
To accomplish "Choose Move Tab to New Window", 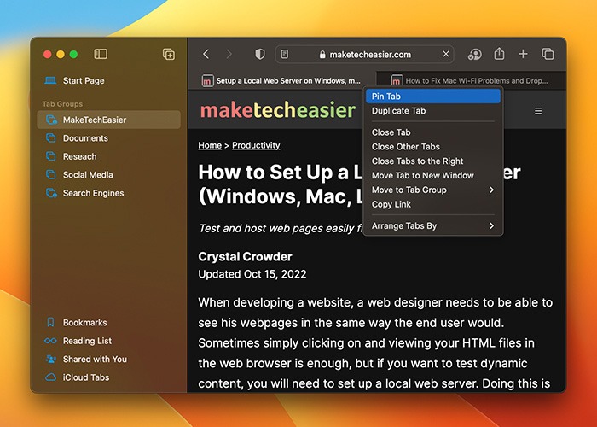I will click(x=433, y=175).
